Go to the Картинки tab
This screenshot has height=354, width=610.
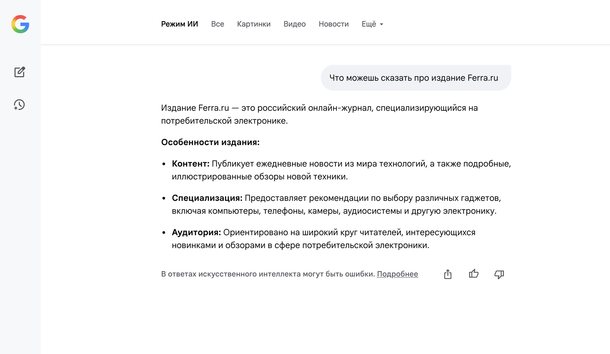tap(254, 24)
